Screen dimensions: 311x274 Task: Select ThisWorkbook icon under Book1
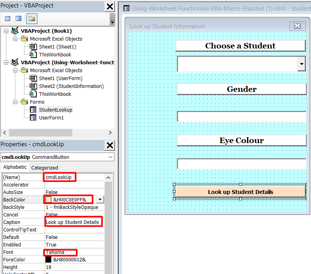pyautogui.click(x=33, y=54)
